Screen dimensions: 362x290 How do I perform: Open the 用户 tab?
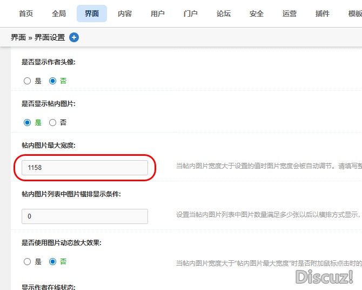pos(158,14)
